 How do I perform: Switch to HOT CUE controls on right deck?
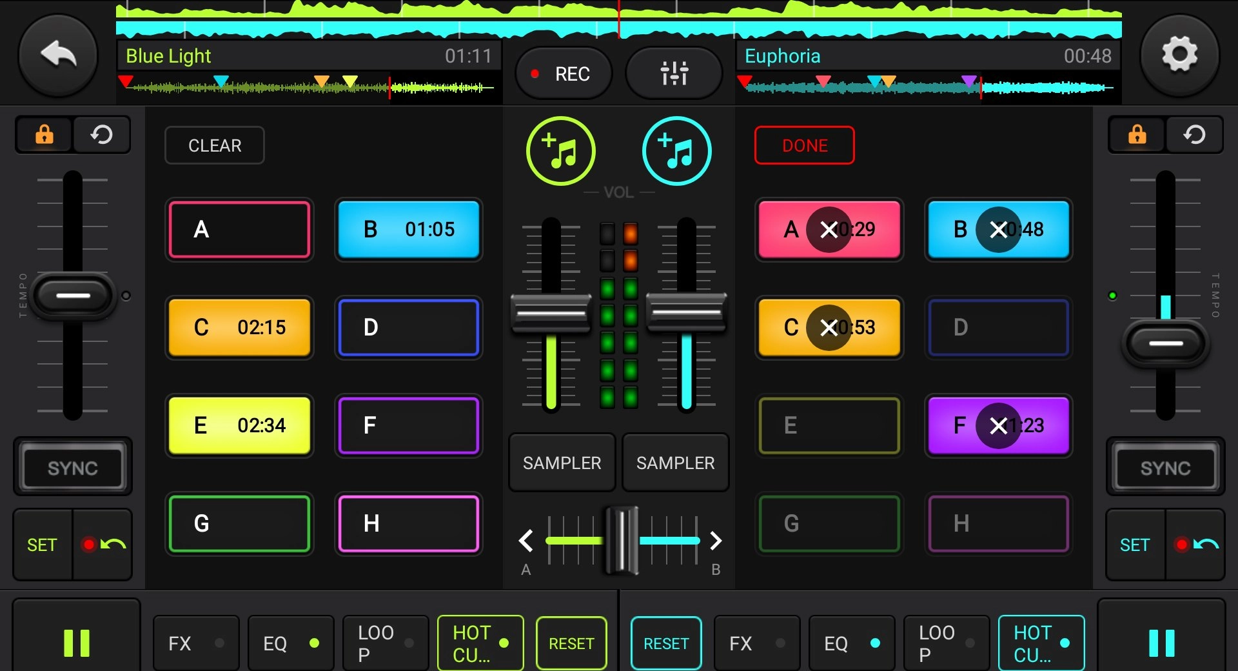tap(1041, 643)
